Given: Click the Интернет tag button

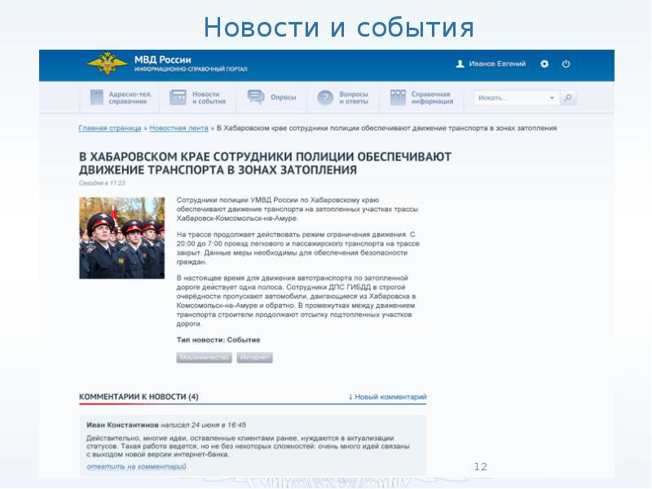Looking at the screenshot, I should (254, 358).
